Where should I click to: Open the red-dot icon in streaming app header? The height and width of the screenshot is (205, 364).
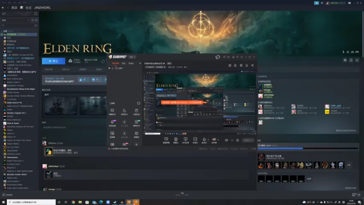[x=230, y=65]
